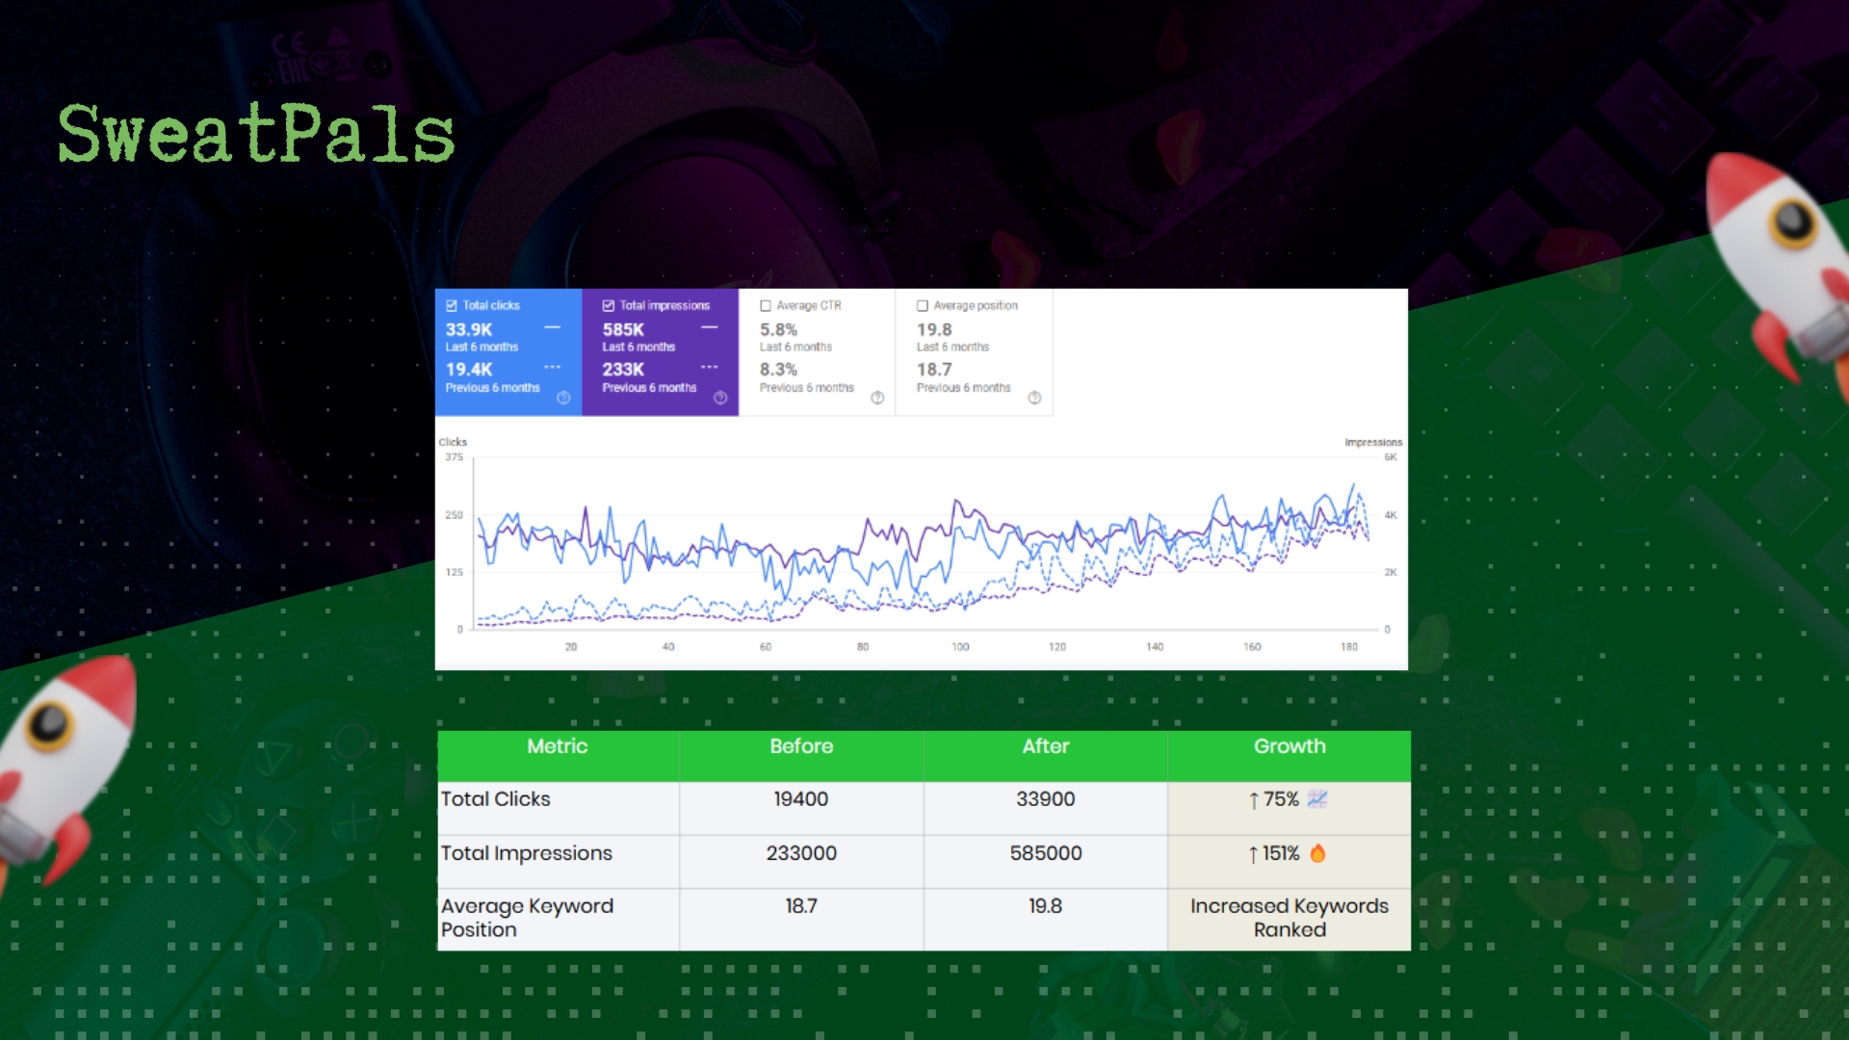
Task: Select the Growth column header
Action: click(x=1289, y=746)
